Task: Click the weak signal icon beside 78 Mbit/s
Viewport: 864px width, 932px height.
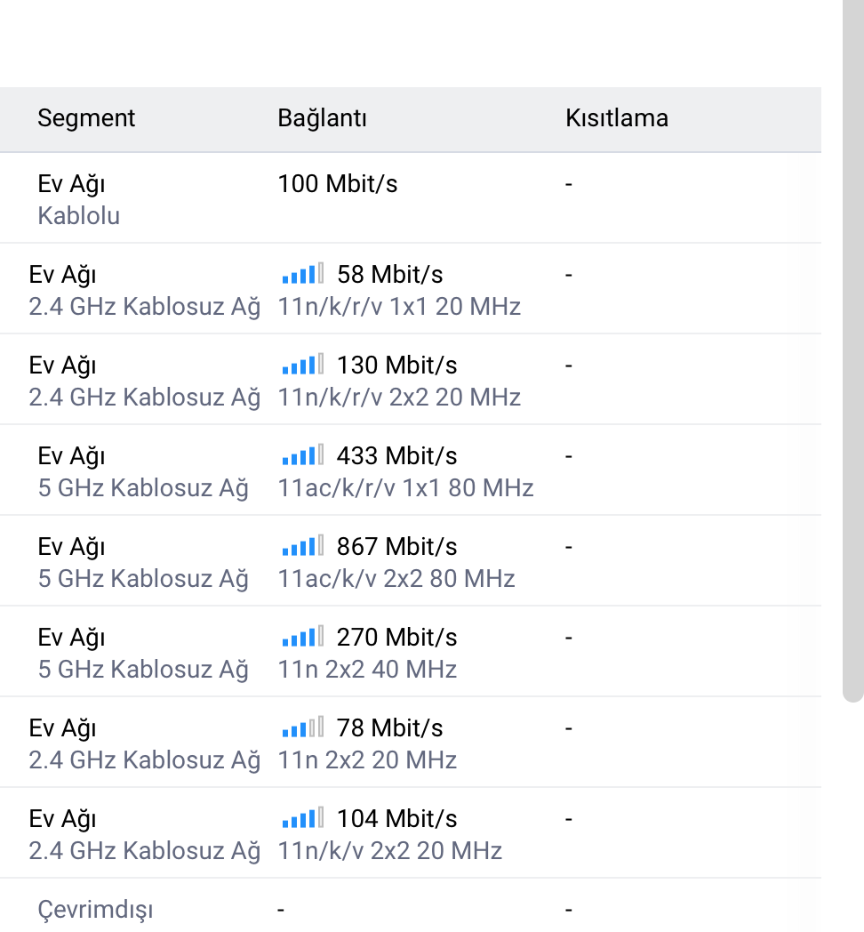Action: point(303,727)
